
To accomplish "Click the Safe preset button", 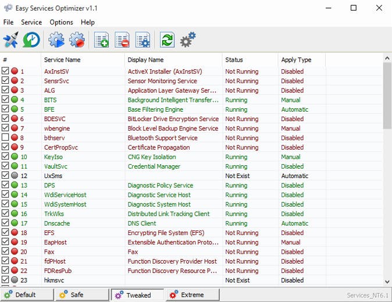I will [82, 295].
